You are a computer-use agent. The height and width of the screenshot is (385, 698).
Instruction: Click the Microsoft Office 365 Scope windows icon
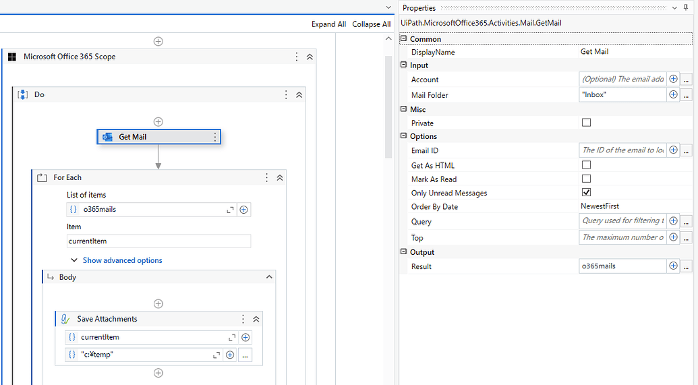pos(12,57)
